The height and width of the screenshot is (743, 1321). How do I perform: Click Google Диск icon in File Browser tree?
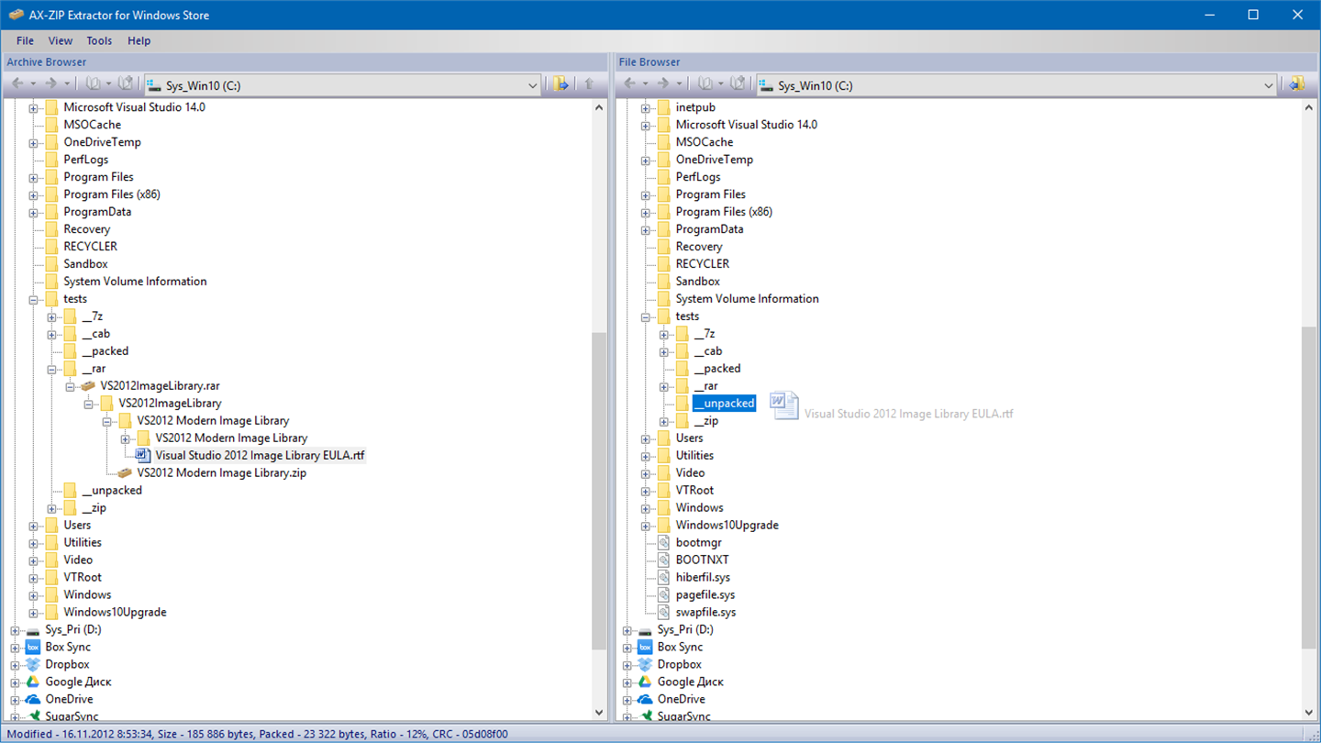(645, 682)
